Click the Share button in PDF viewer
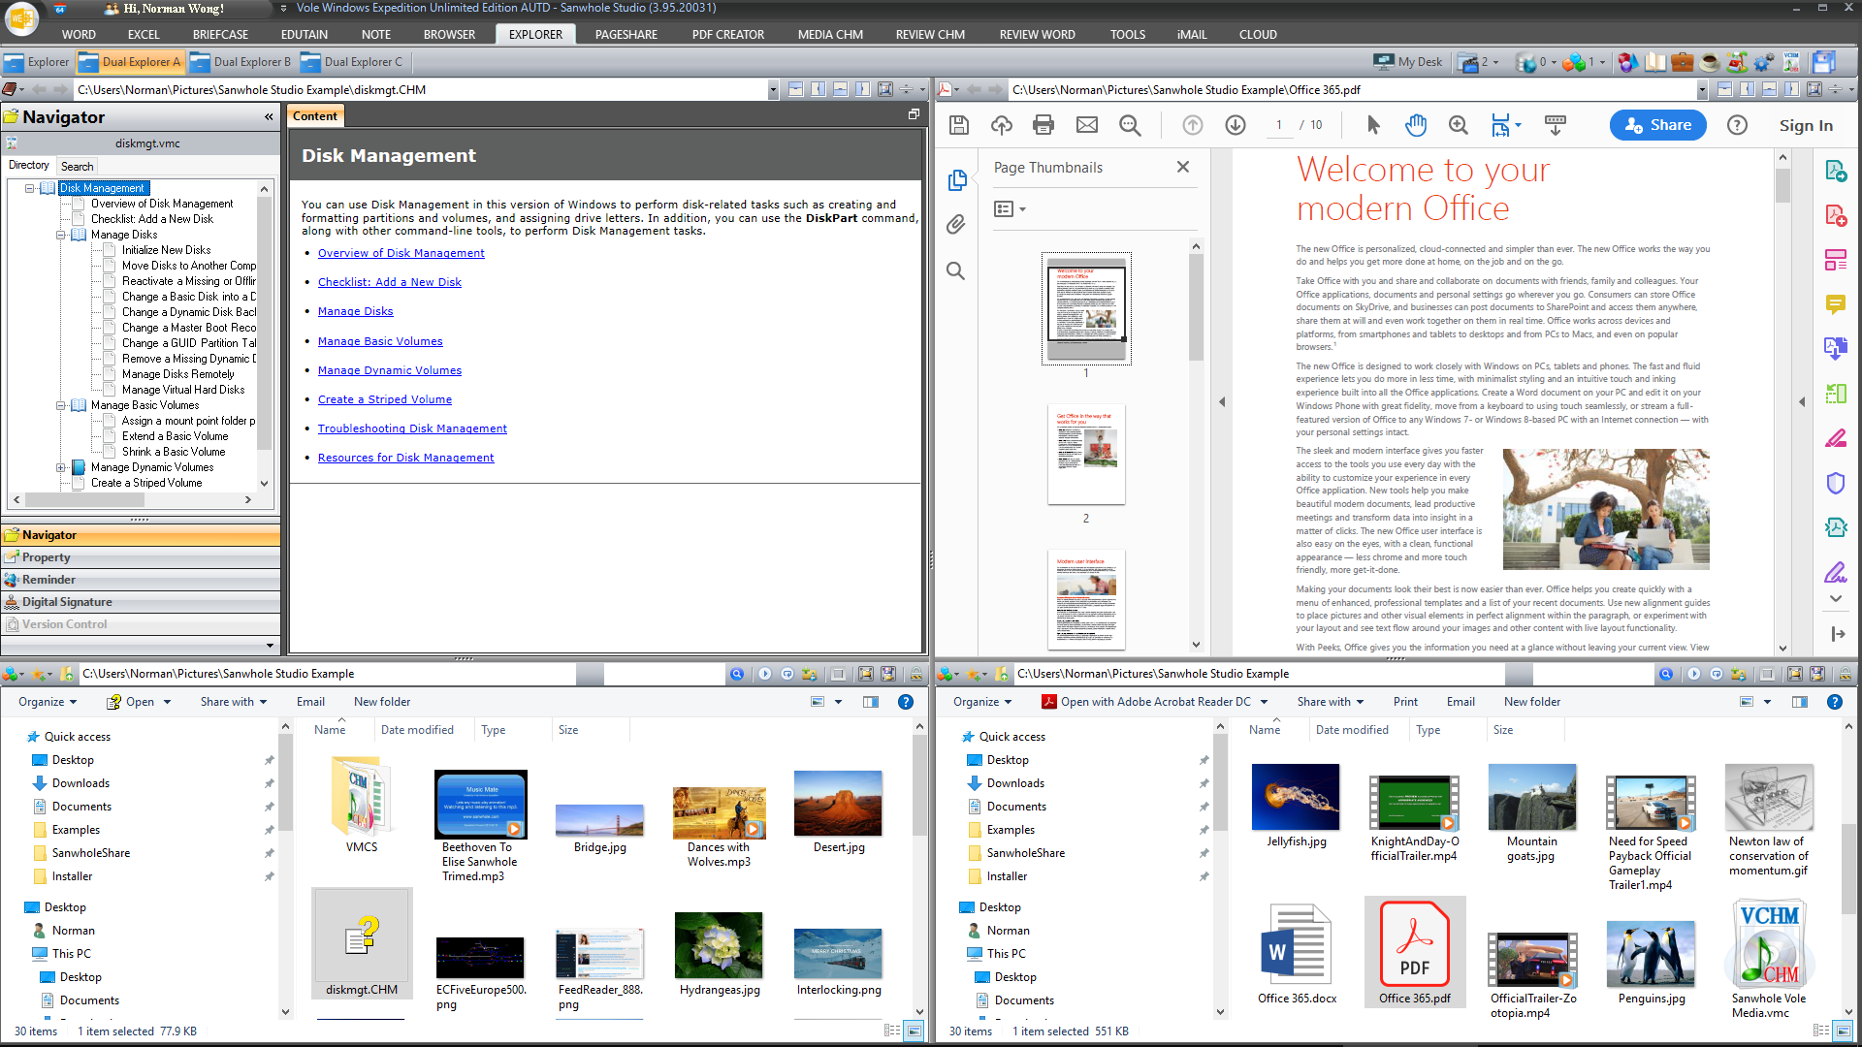1862x1047 pixels. pyautogui.click(x=1657, y=125)
